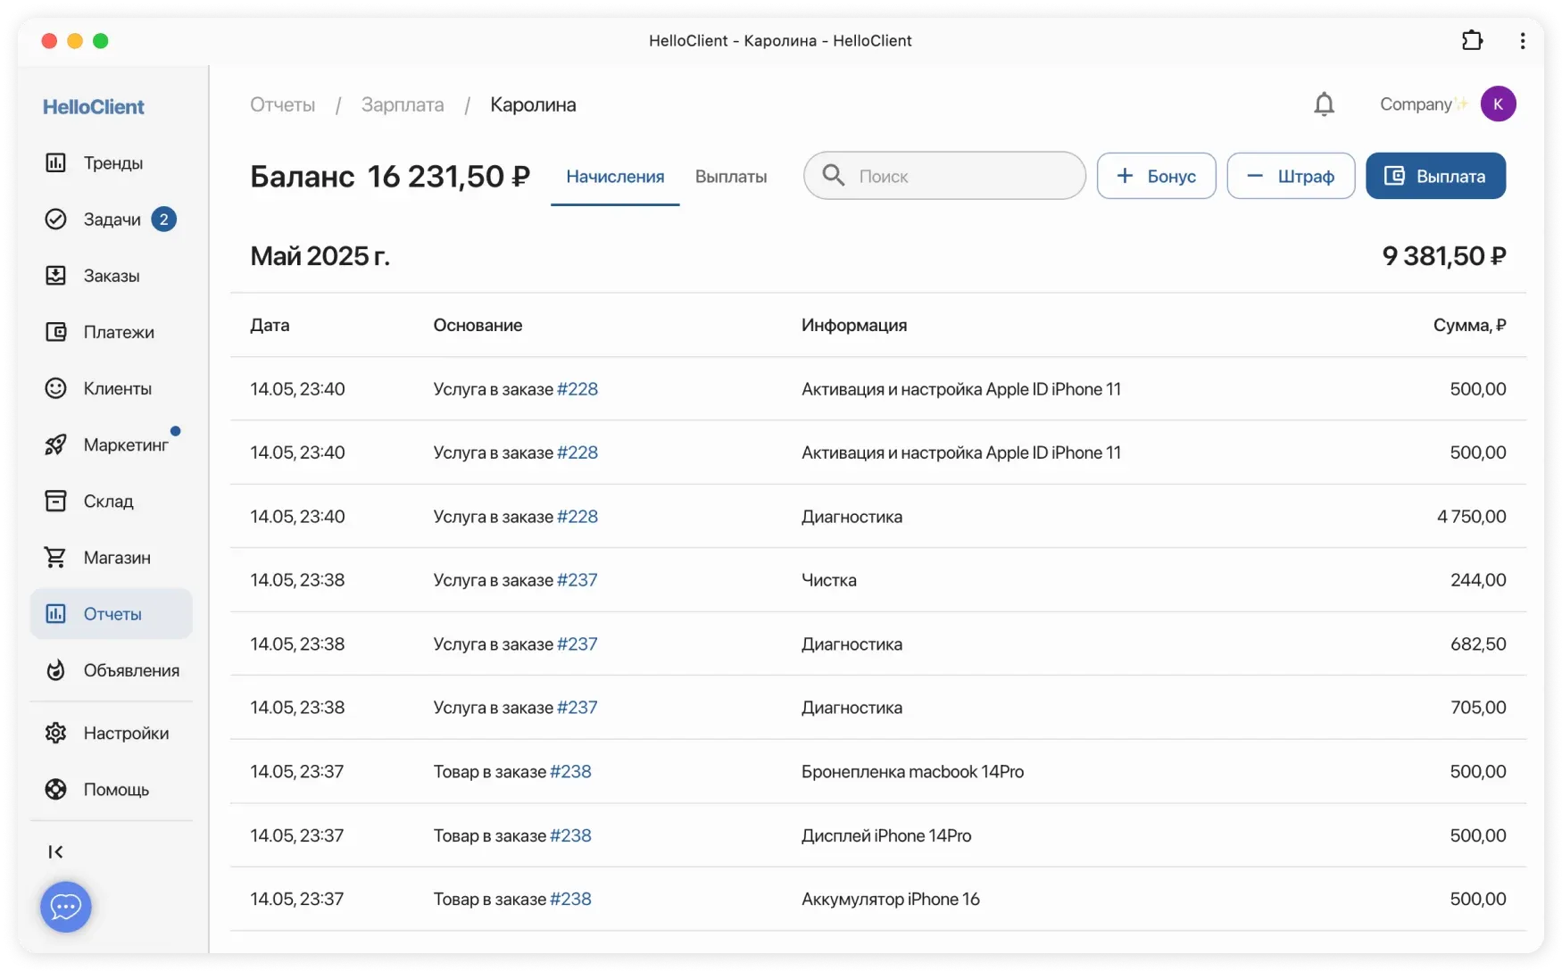Collapse the sidebar with arrow icon
This screenshot has height=971, width=1562.
(55, 852)
